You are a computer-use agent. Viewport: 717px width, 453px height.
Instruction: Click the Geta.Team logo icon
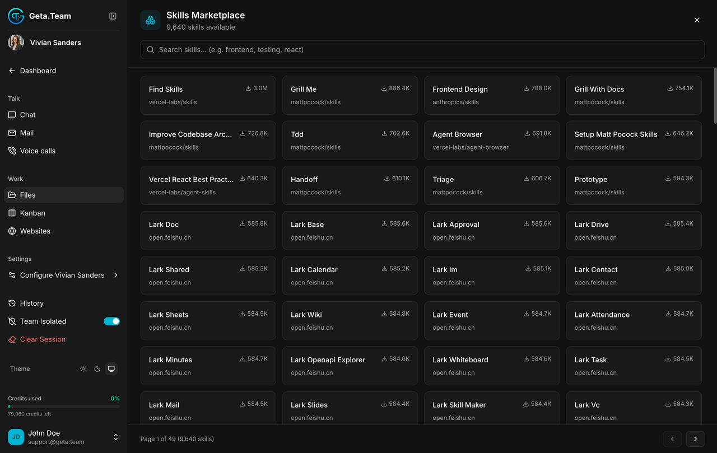[x=16, y=16]
